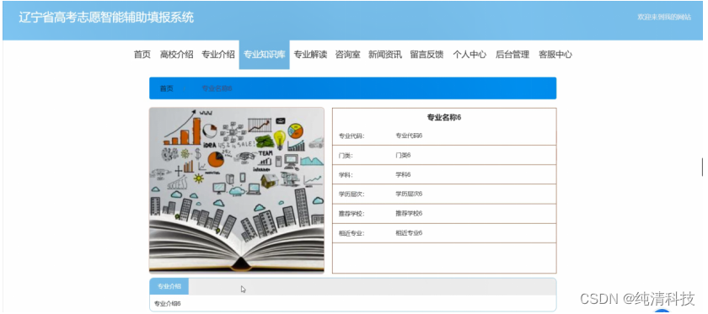The height and width of the screenshot is (314, 708).
Task: Select the 专业知识库 highlighted tab
Action: (264, 55)
